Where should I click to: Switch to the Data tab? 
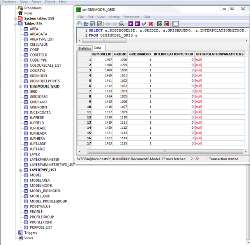tap(98, 48)
